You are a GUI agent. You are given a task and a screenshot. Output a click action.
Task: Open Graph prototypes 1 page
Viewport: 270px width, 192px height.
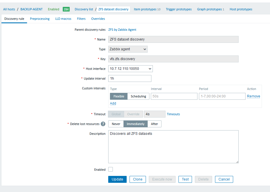[211, 9]
